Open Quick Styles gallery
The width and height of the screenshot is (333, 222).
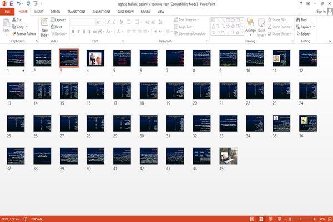(261, 27)
